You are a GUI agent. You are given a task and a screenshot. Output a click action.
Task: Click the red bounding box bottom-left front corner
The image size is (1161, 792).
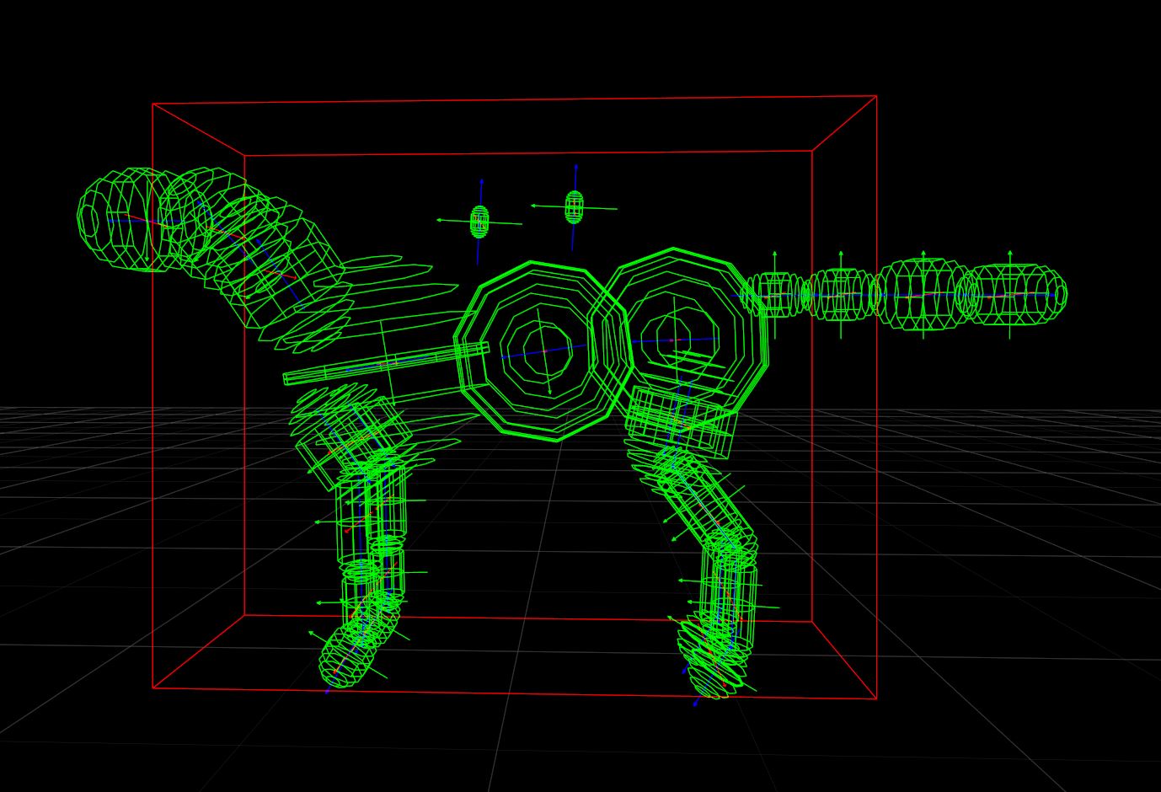152,688
